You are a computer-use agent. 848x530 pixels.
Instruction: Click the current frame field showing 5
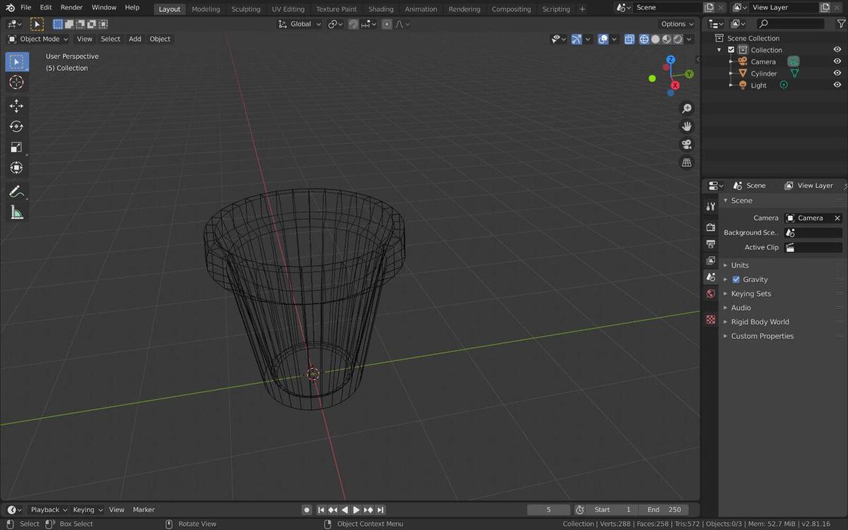(549, 510)
